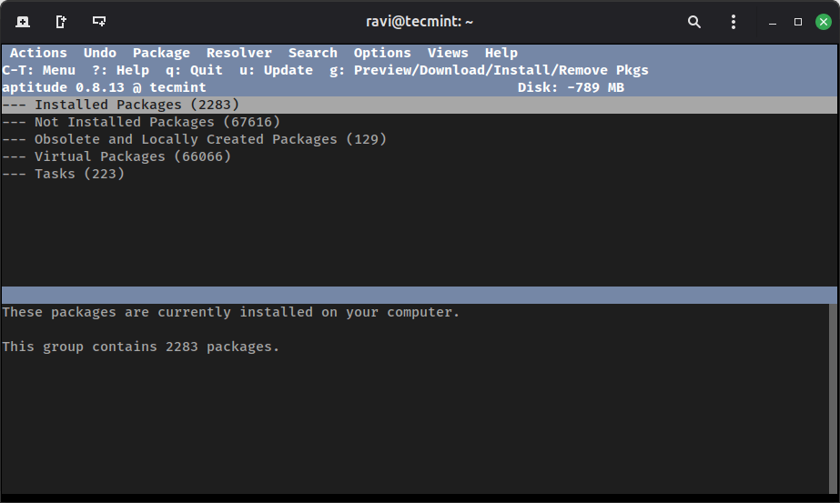This screenshot has height=503, width=840.
Task: Open the terminal search magnifier icon
Action: pyautogui.click(x=694, y=21)
